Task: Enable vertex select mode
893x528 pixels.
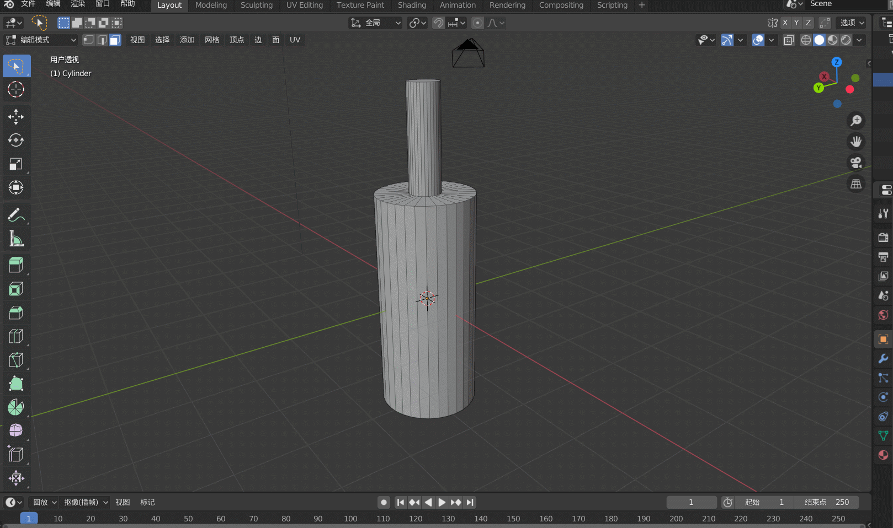Action: [88, 40]
